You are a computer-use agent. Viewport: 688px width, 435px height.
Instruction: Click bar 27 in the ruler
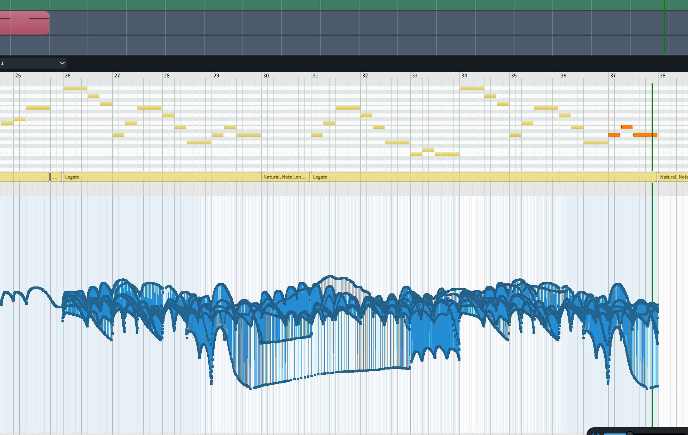coord(117,76)
